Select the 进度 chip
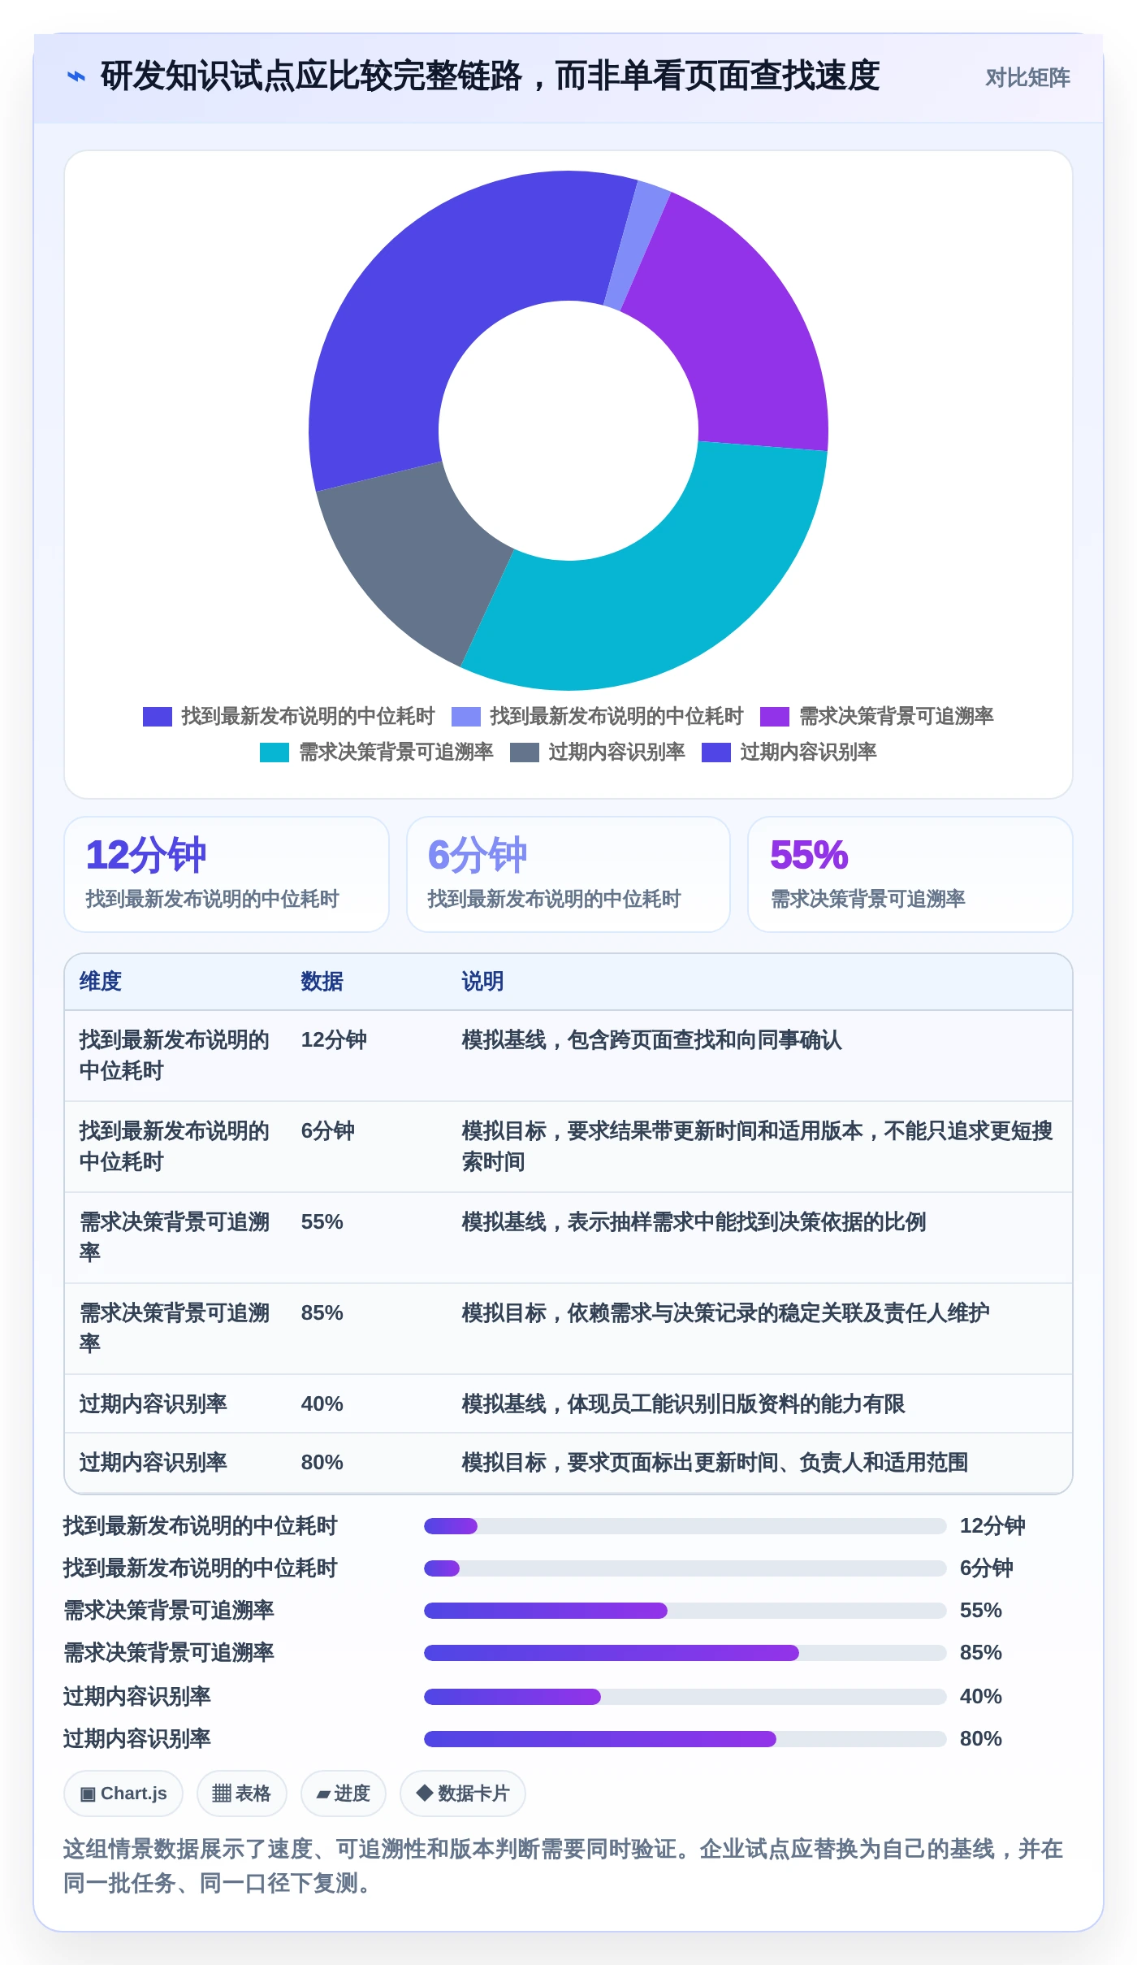Image resolution: width=1137 pixels, height=1965 pixels. (x=344, y=1794)
